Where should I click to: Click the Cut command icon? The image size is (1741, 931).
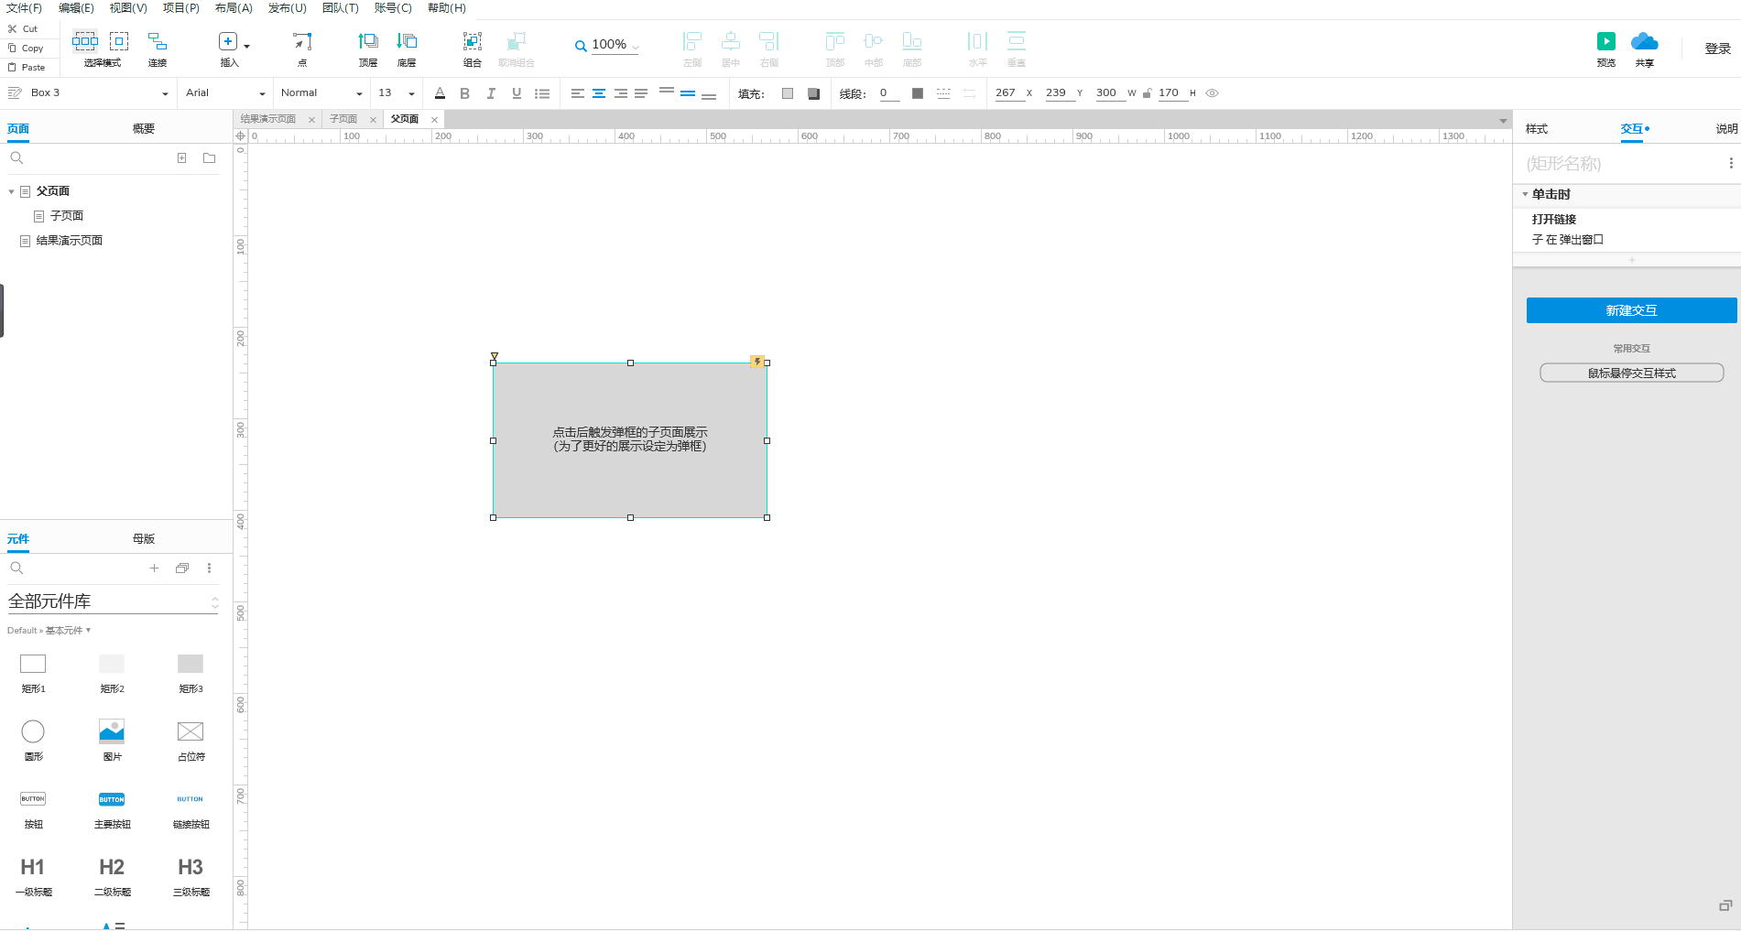13,28
